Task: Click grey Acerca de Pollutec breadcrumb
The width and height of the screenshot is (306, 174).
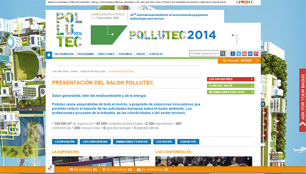Action: [93, 72]
